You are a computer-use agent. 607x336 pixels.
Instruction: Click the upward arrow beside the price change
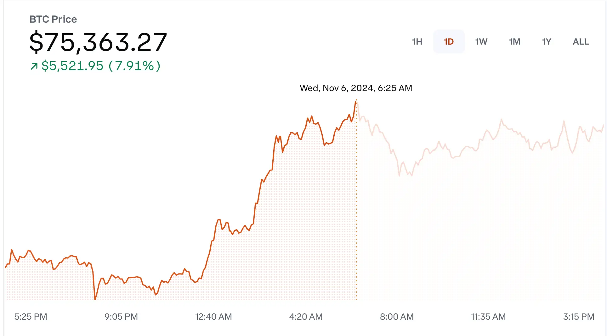tap(34, 65)
